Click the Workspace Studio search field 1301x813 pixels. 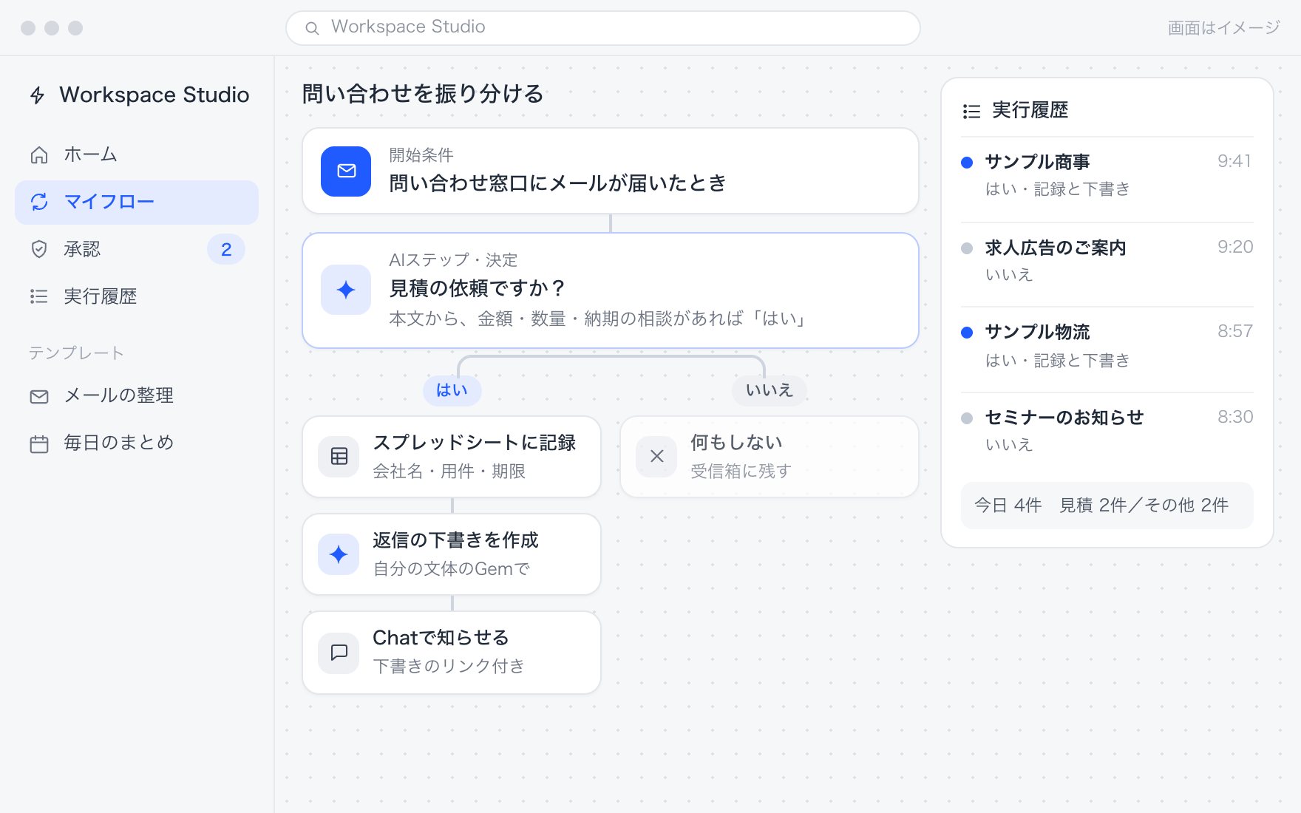click(603, 27)
